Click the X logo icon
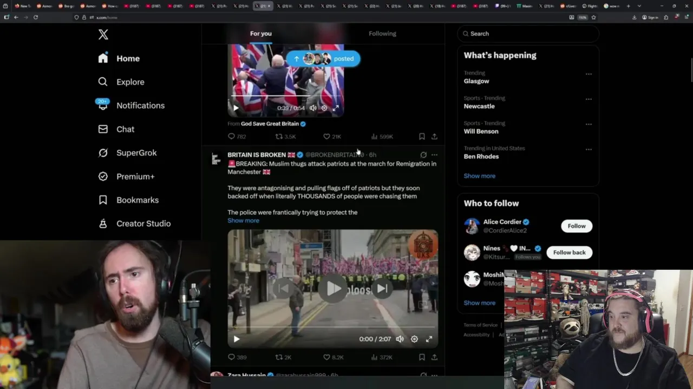Viewport: 693px width, 389px height. point(103,35)
